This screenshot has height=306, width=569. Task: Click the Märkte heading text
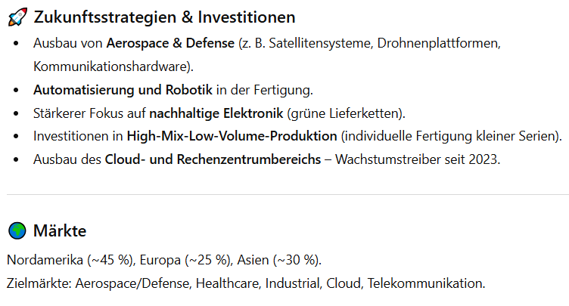pyautogui.click(x=60, y=231)
